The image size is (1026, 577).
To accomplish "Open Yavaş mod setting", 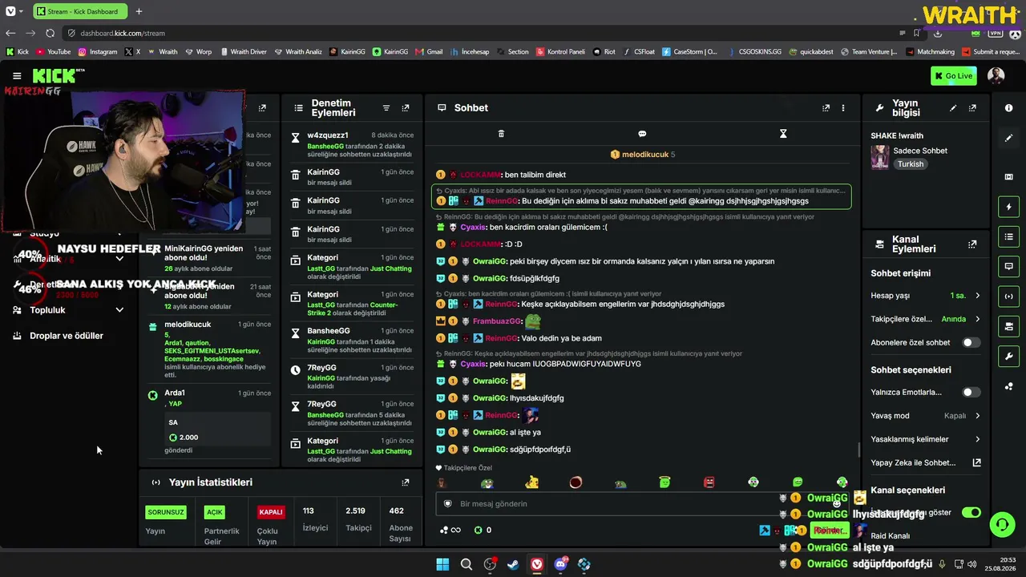I will click(x=926, y=416).
